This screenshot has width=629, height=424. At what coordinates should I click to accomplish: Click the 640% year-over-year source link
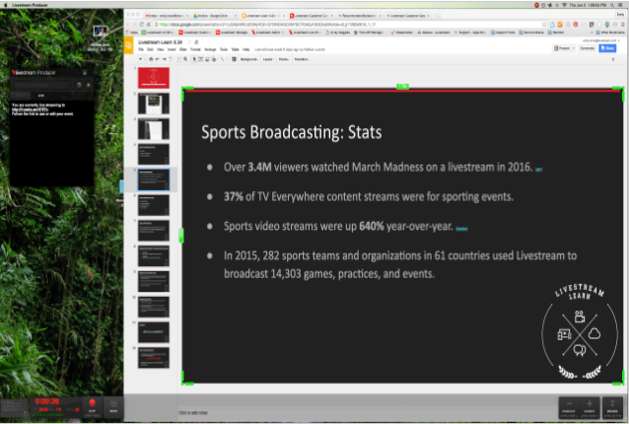point(461,229)
